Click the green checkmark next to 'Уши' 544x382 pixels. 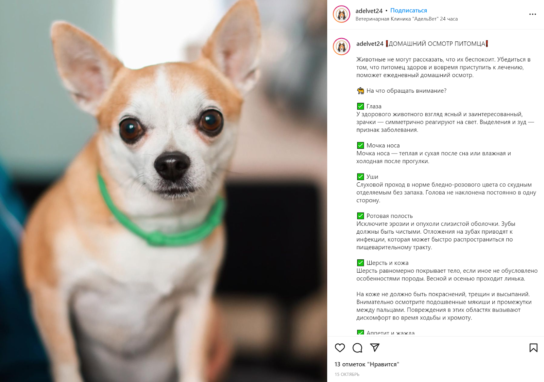click(x=360, y=177)
